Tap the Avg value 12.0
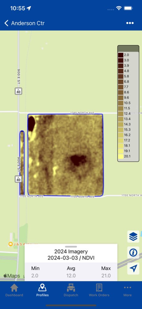The image size is (142, 309). (71, 275)
